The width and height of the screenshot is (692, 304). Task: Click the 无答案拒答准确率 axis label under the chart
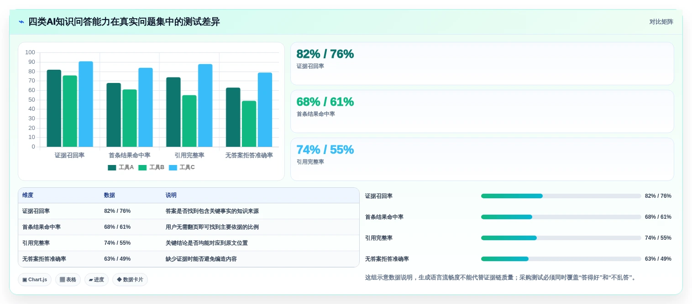click(249, 155)
